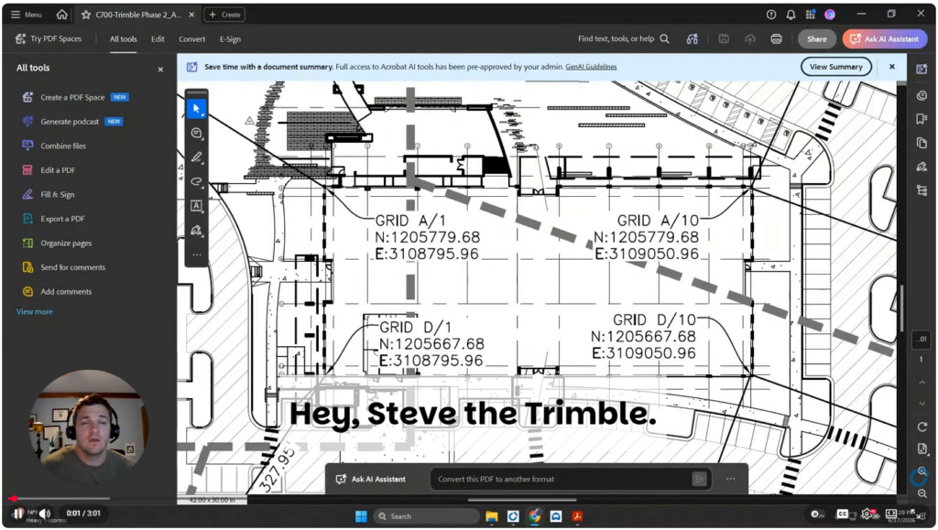Open the Edit tab
This screenshot has width=938, height=530.
158,38
